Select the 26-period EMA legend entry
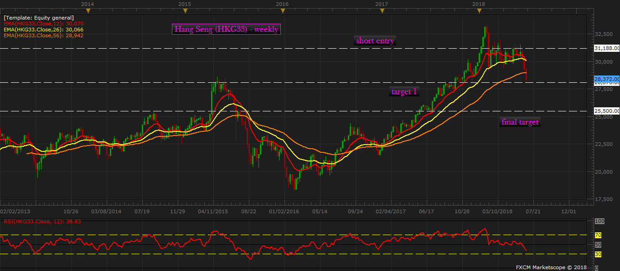 click(44, 30)
